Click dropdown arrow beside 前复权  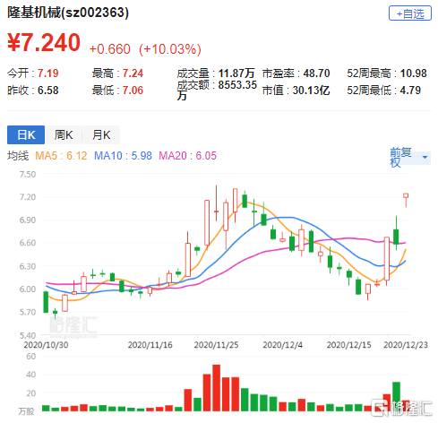pyautogui.click(x=425, y=157)
